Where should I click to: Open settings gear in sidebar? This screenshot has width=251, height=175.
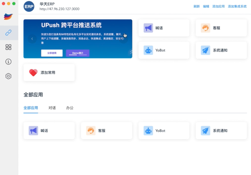[x=9, y=76]
